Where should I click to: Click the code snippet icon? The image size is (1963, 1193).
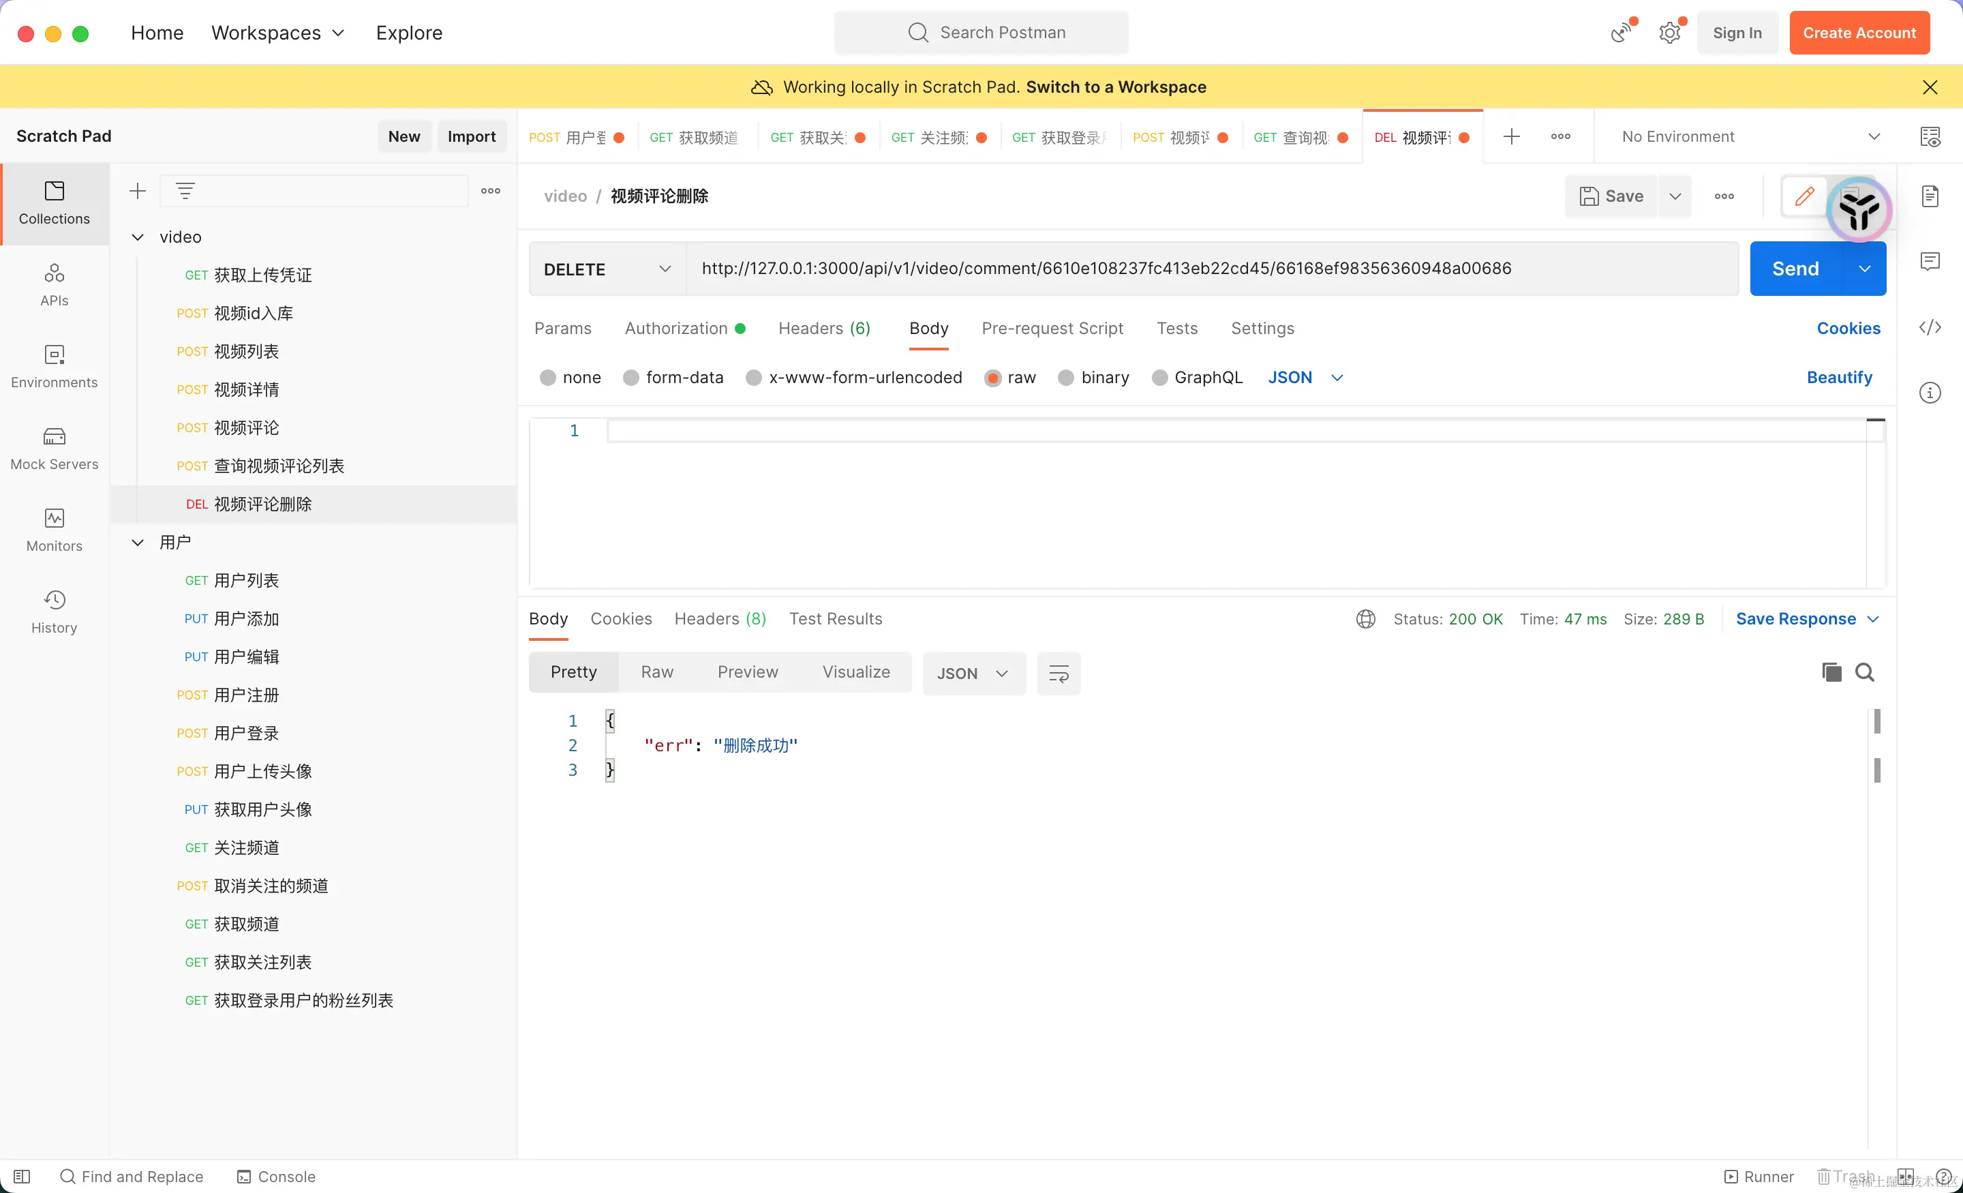click(1930, 327)
